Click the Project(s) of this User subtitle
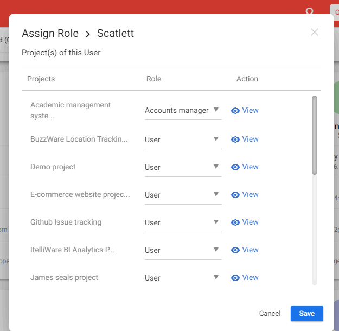The height and width of the screenshot is (331, 339). (61, 53)
